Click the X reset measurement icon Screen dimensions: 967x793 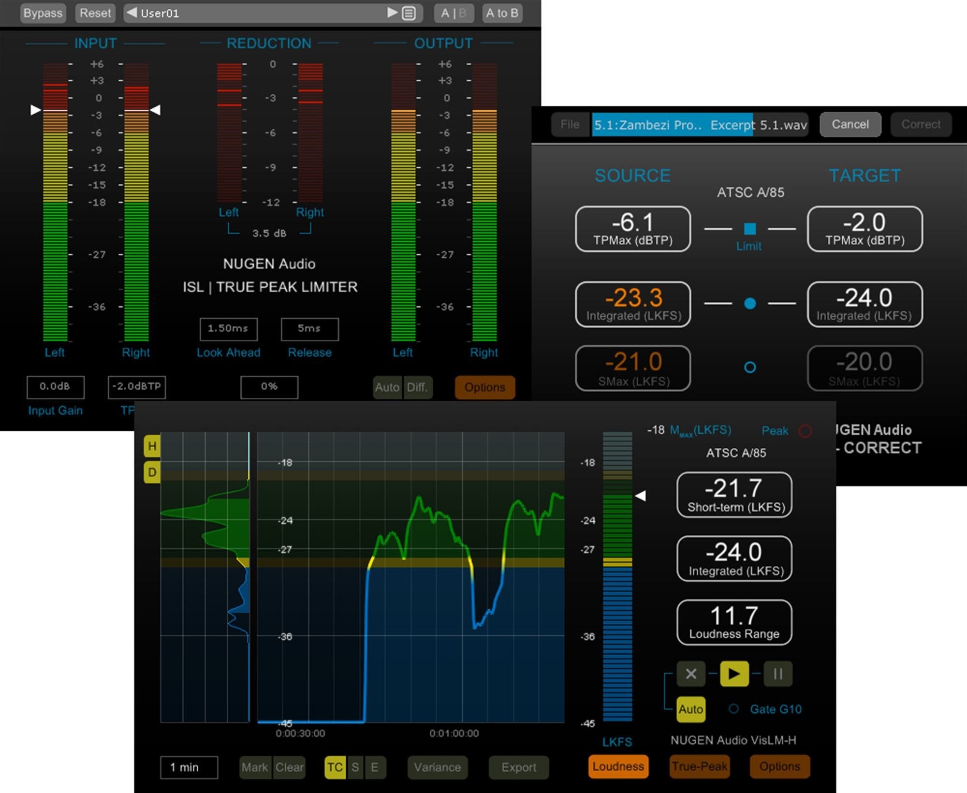coord(691,674)
